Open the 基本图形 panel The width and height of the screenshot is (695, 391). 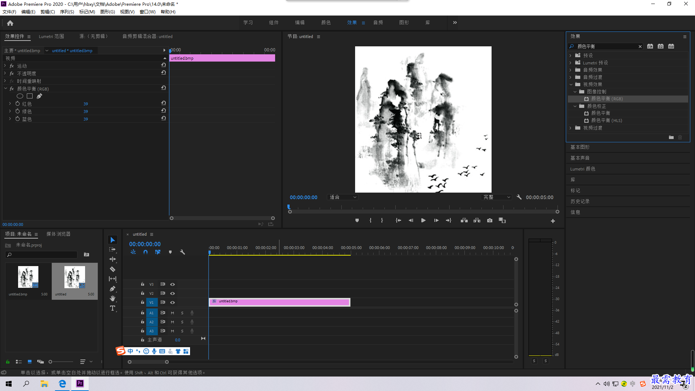580,147
